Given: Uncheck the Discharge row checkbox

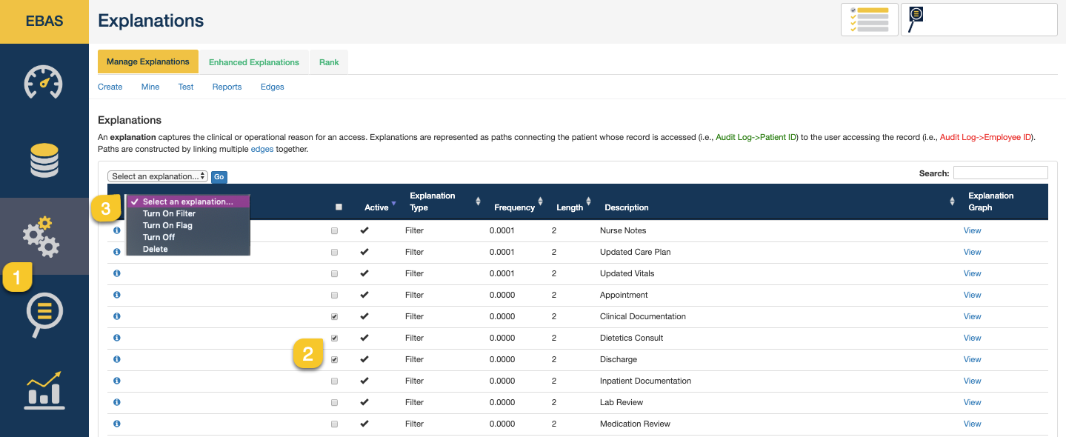Looking at the screenshot, I should tap(334, 360).
